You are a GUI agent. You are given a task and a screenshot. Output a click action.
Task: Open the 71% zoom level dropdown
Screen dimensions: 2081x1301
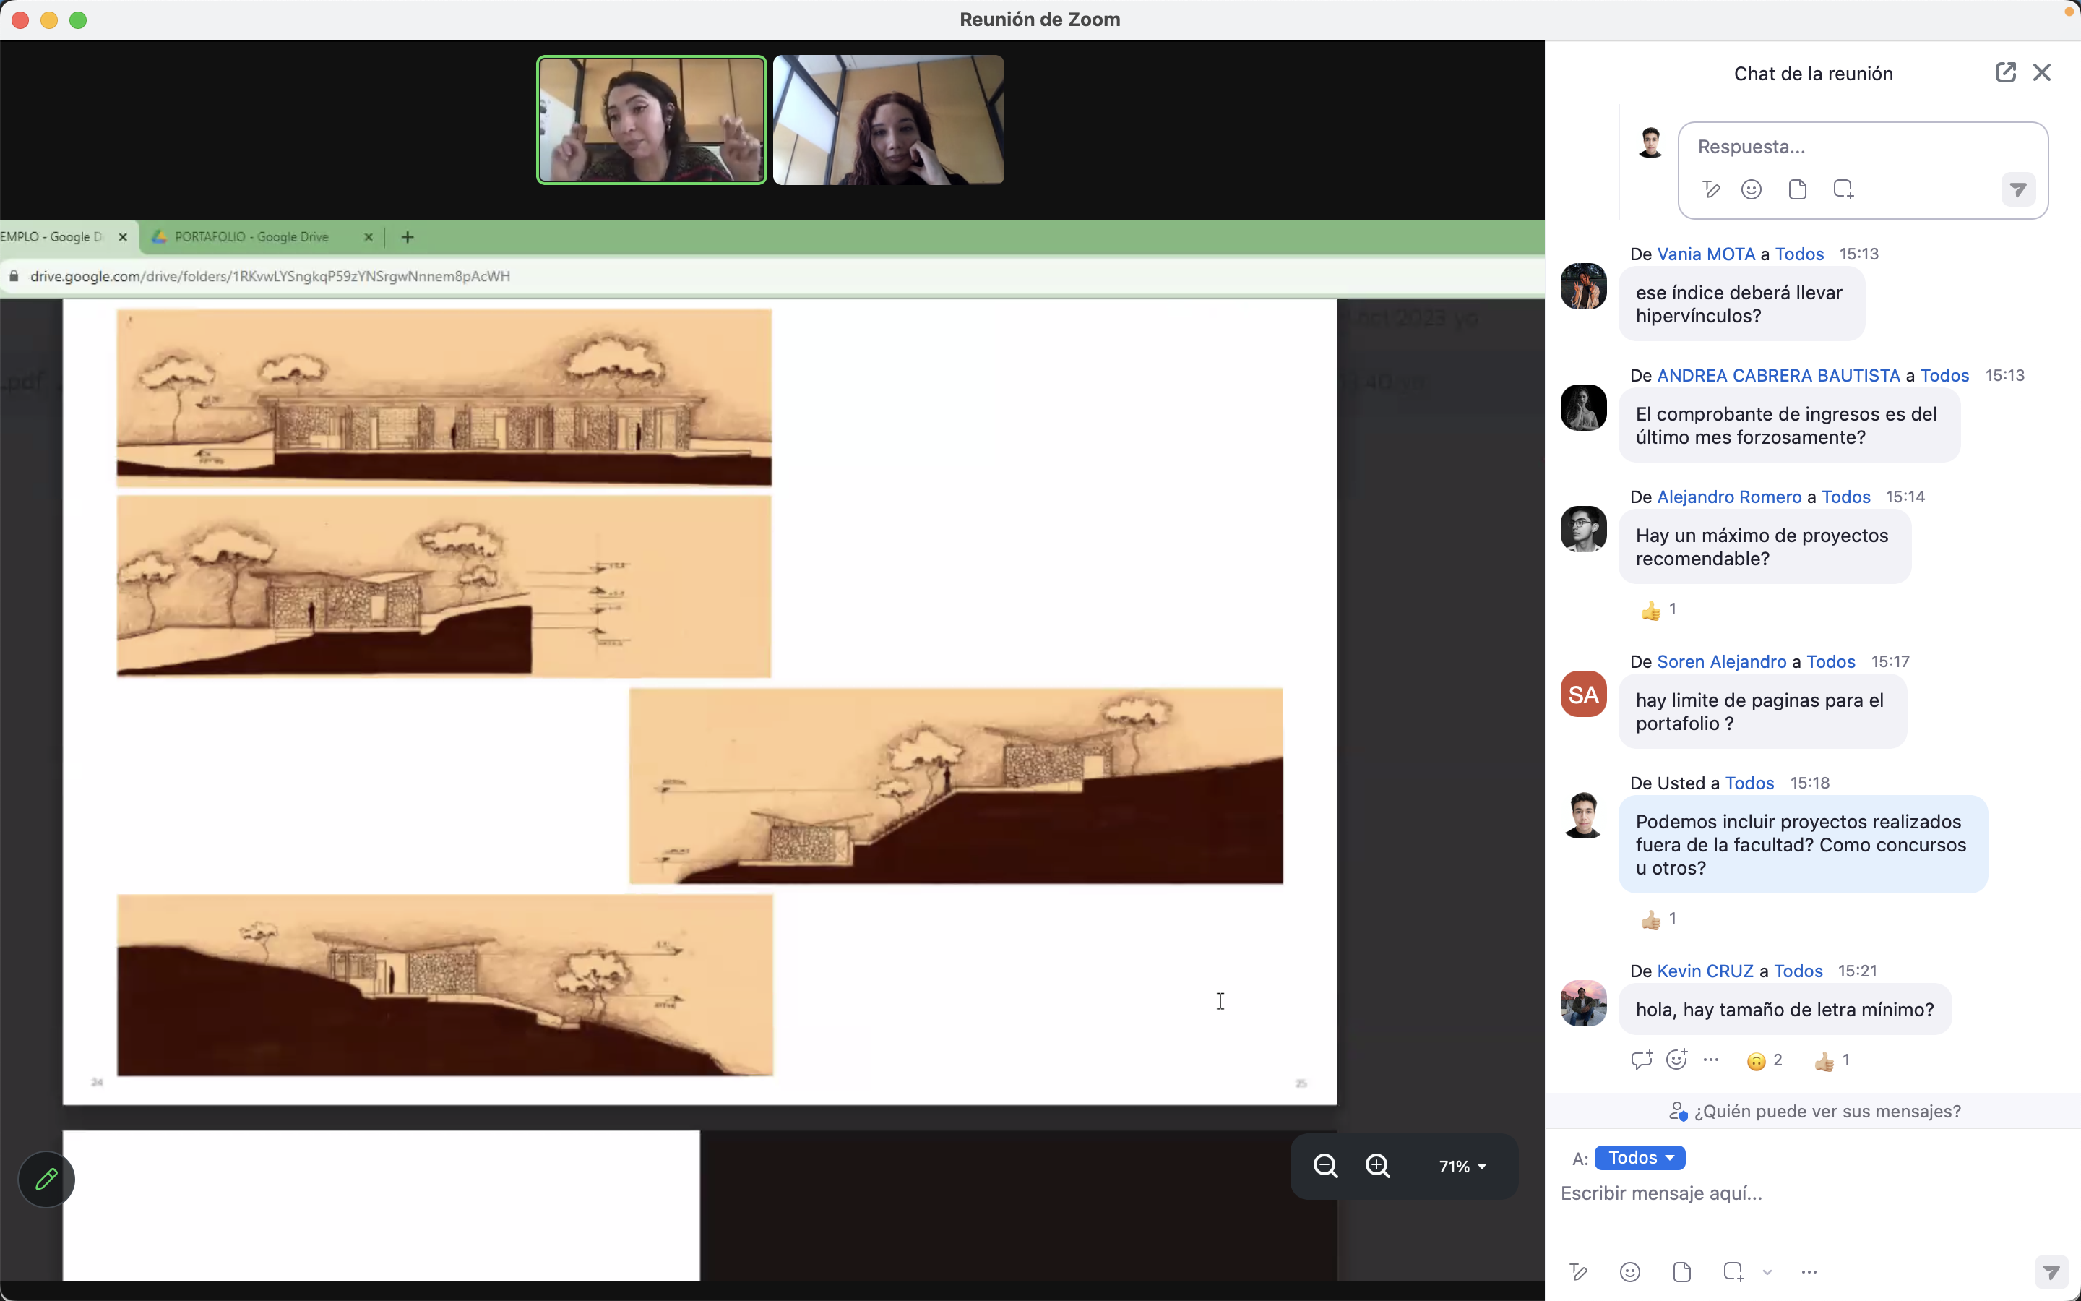coord(1462,1166)
